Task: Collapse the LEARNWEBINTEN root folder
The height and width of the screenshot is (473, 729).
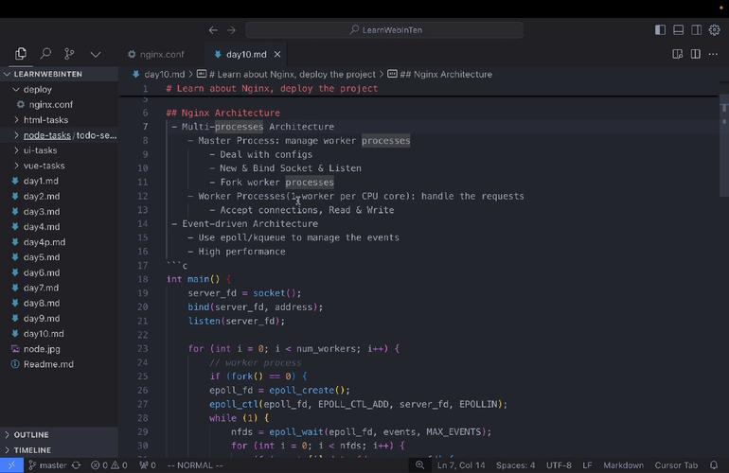Action: [59, 75]
